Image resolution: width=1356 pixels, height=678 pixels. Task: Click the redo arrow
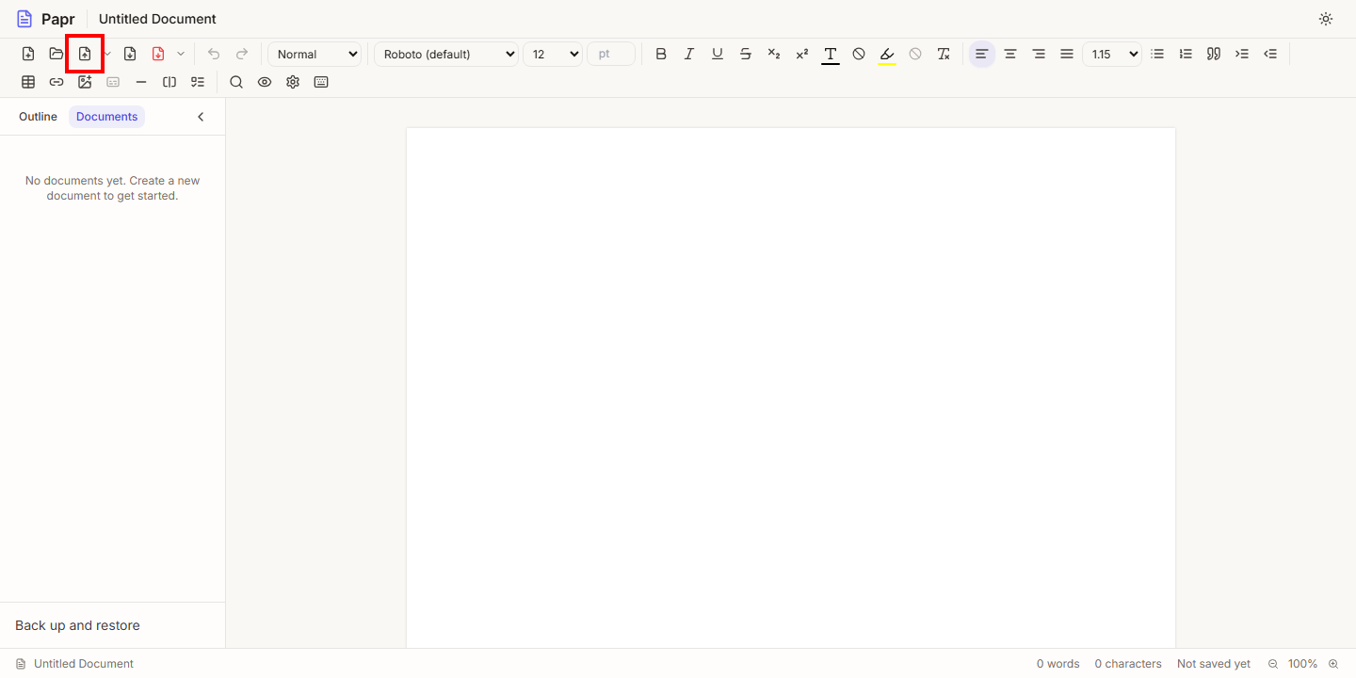(242, 54)
